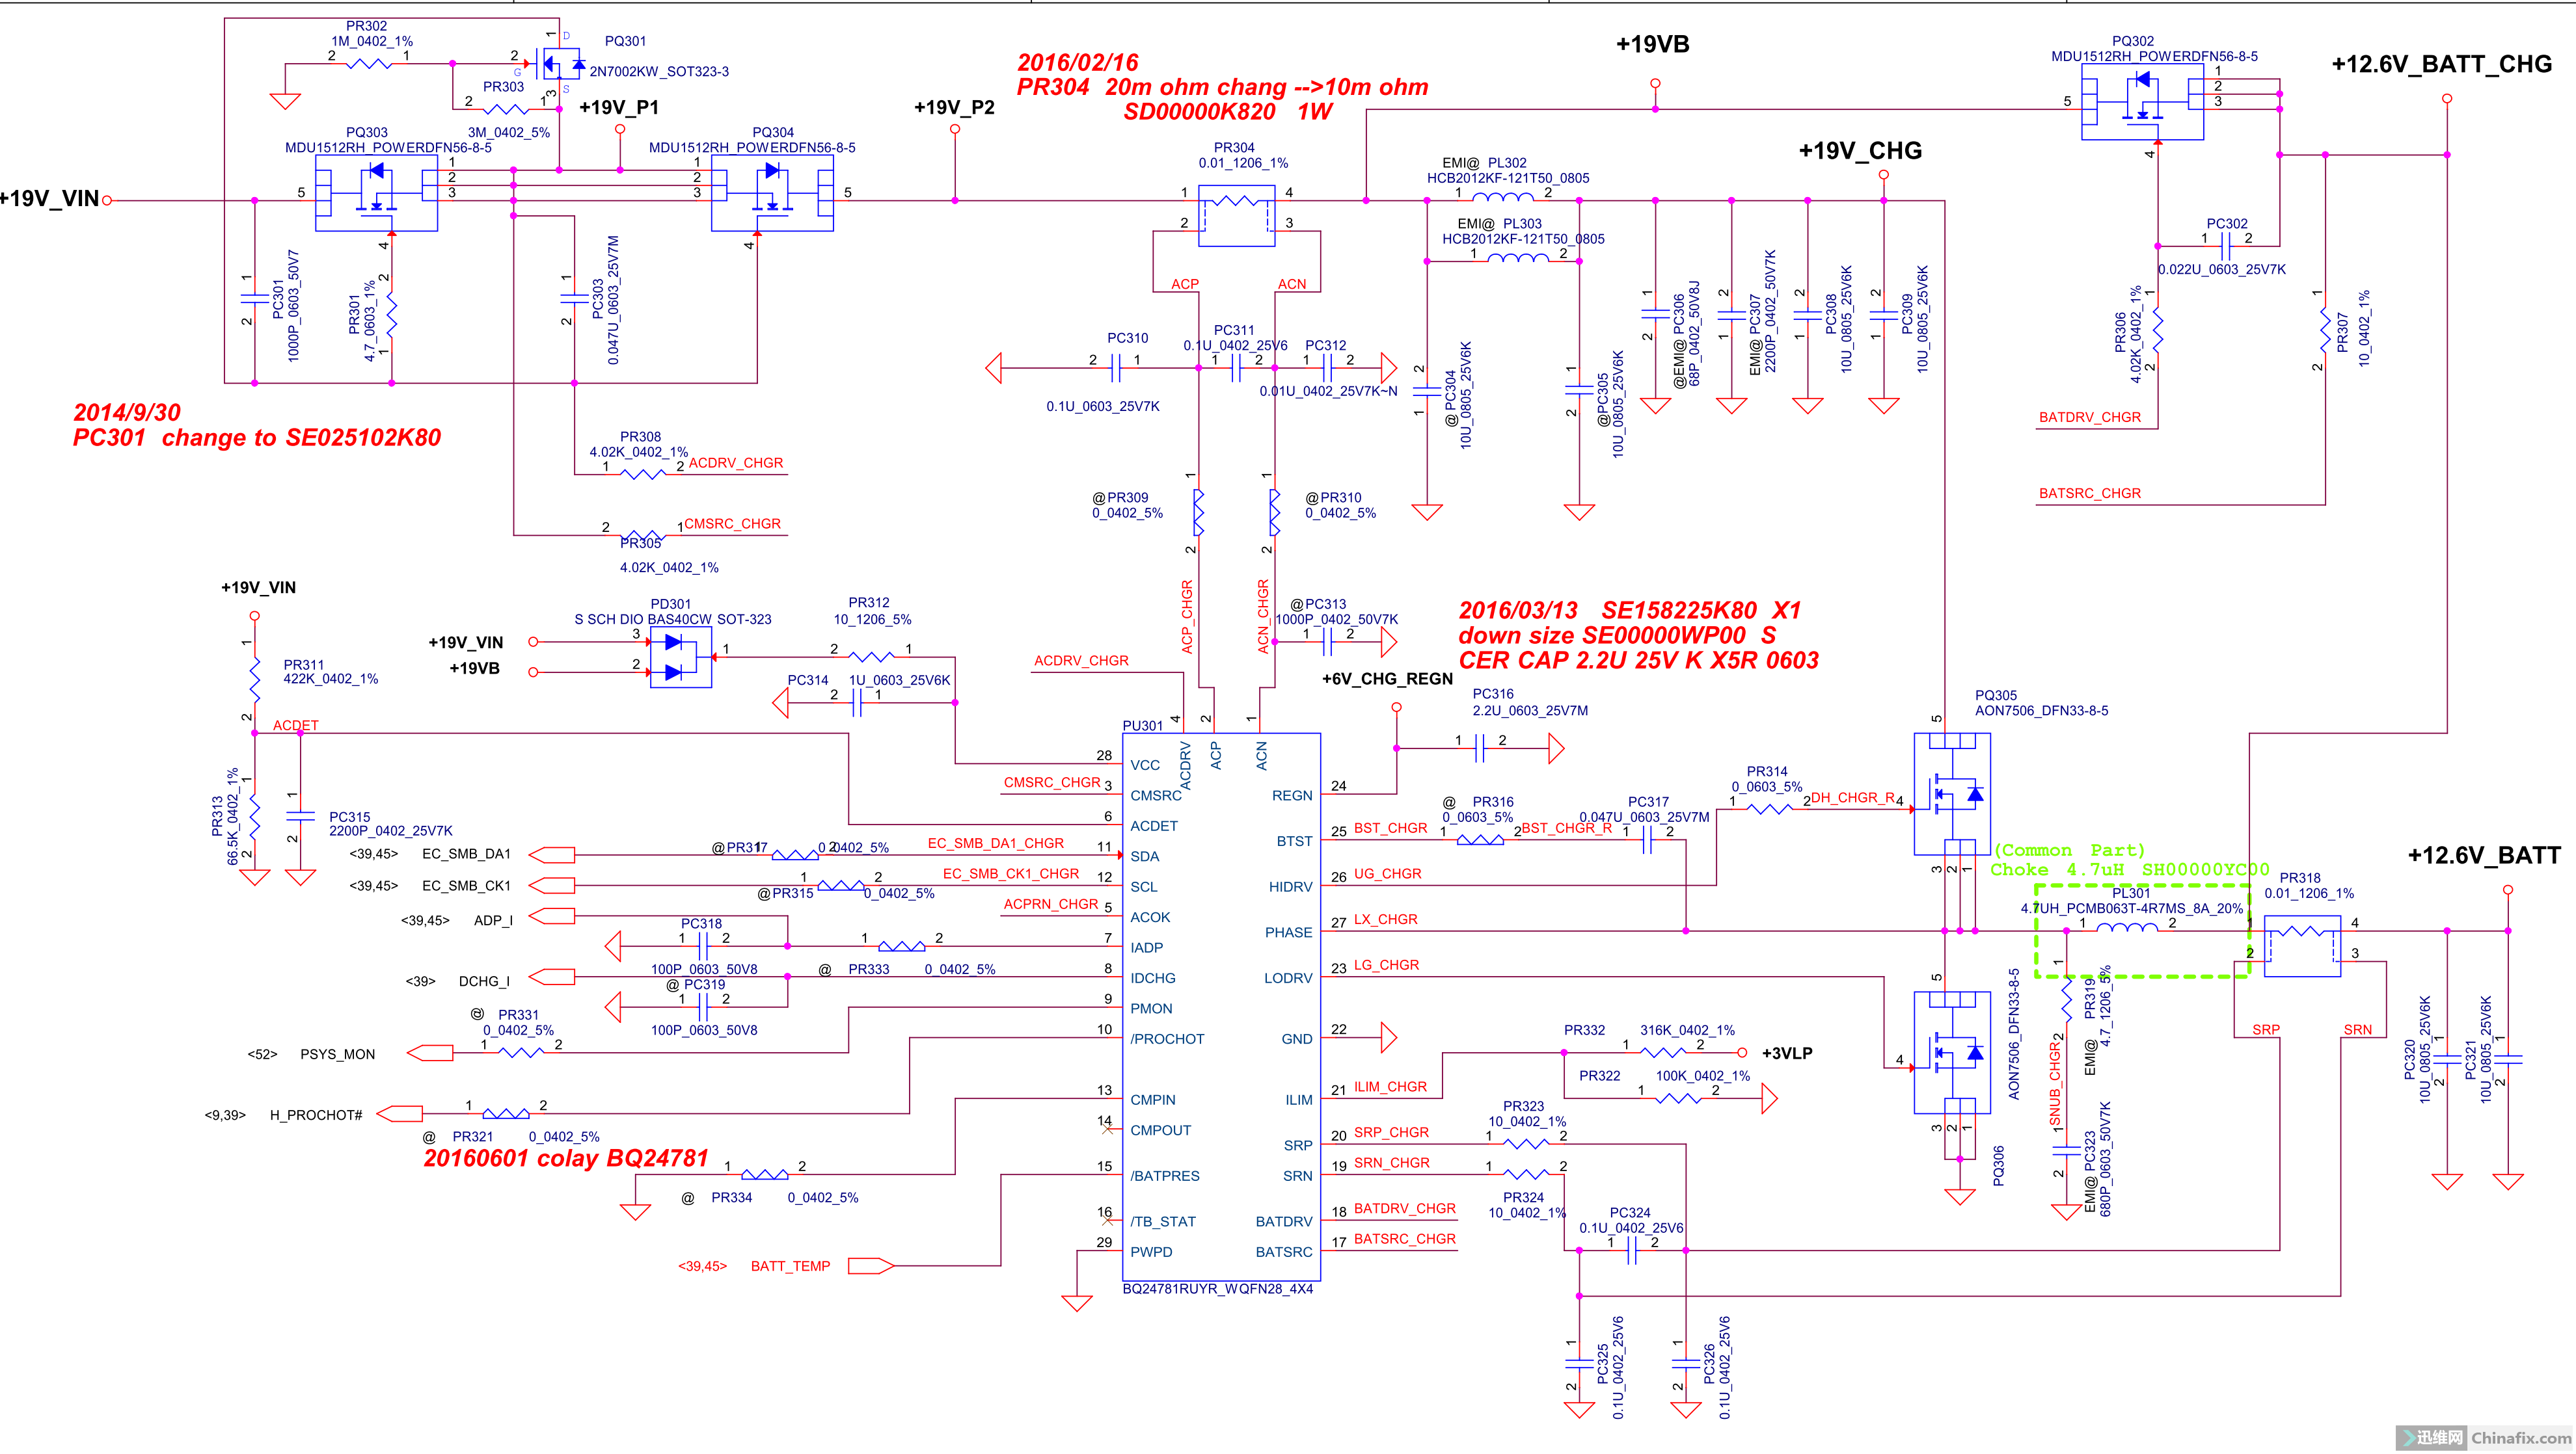Select the DCHG_I port arrow symbol

551,976
